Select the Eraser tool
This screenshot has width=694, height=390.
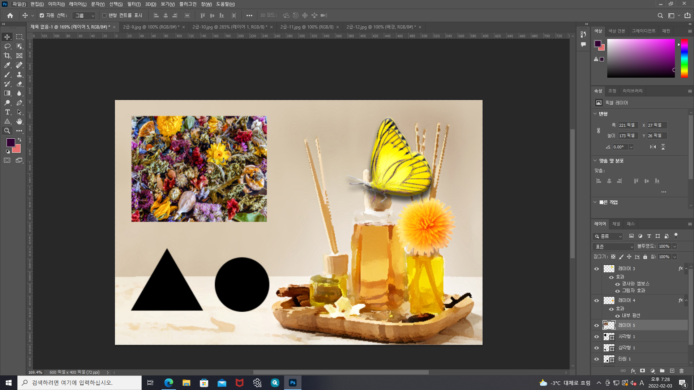(x=20, y=84)
